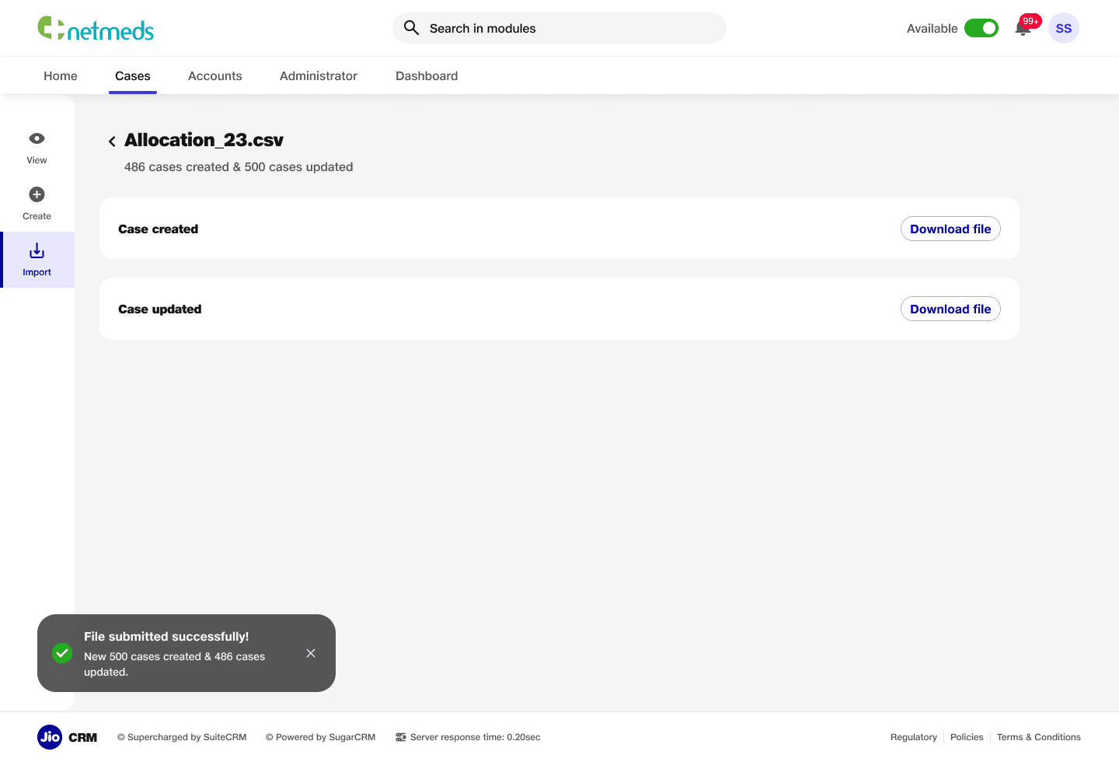
Task: Switch to the Accounts tab
Action: click(x=215, y=75)
